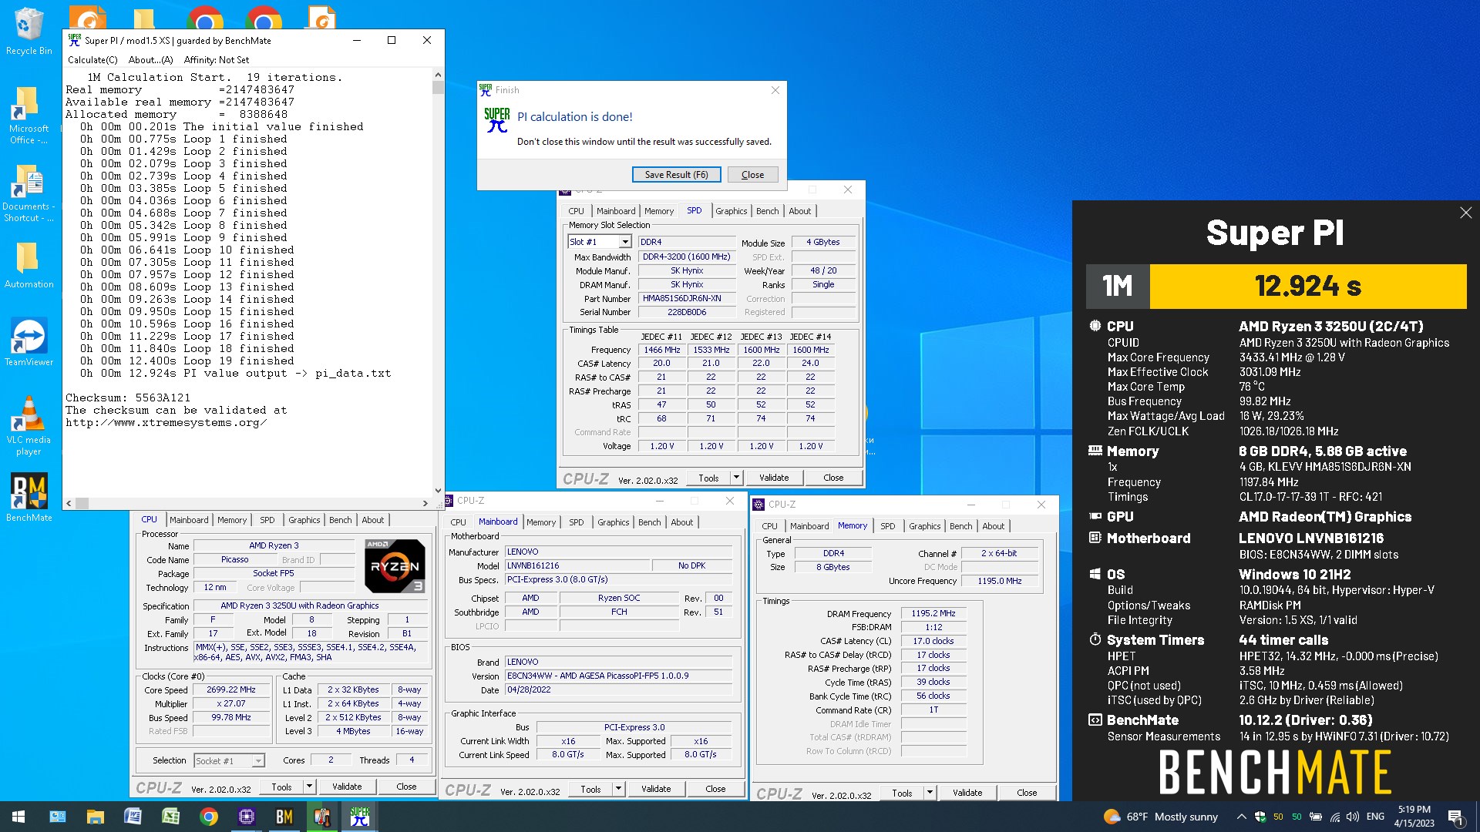
Task: Click Close button in Memory CPU-Z window
Action: point(1027,793)
